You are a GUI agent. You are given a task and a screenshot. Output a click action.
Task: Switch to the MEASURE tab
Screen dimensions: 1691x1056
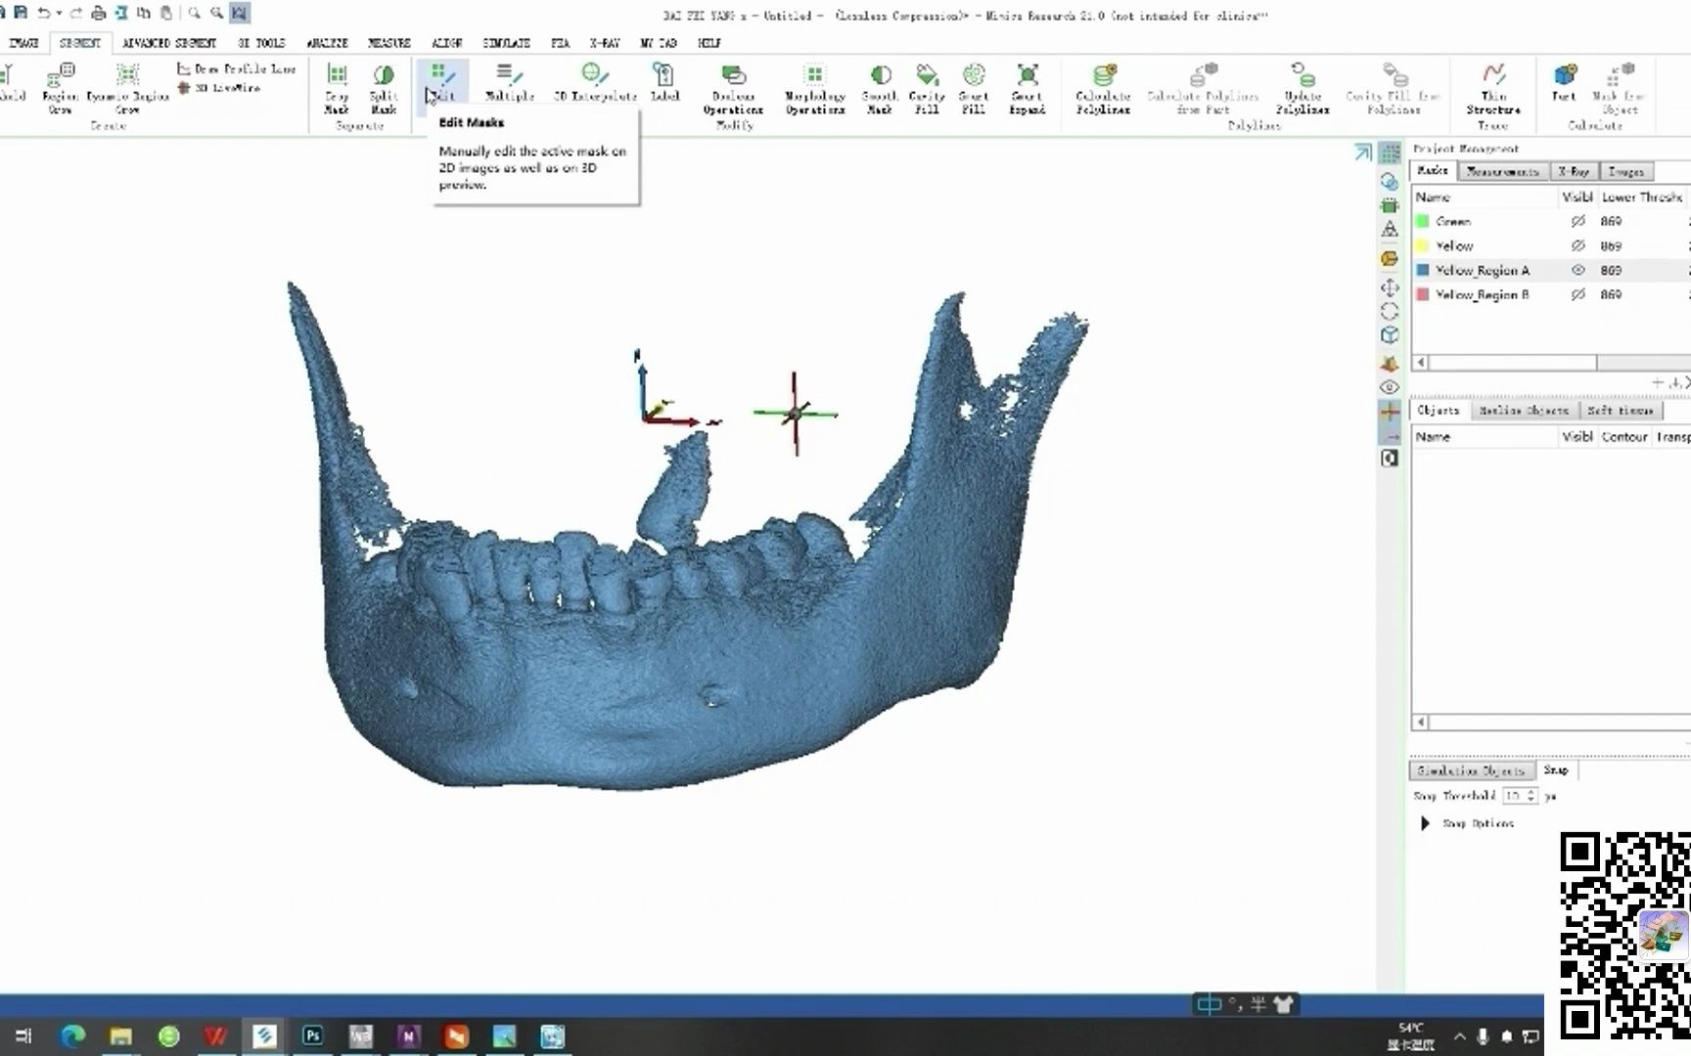[x=388, y=43]
